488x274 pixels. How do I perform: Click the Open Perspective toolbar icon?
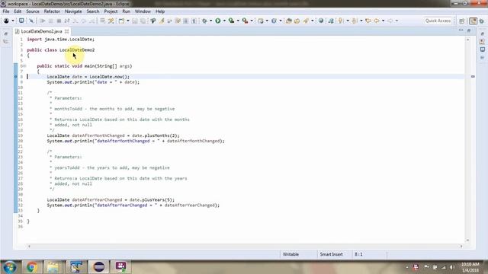[x=462, y=21]
